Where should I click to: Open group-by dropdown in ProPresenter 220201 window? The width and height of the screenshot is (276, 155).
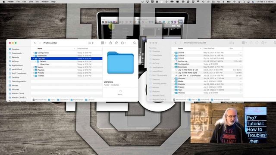click(x=244, y=43)
